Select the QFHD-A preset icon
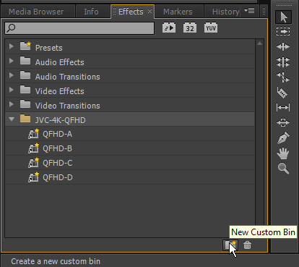This screenshot has width=299, height=267. [x=33, y=134]
